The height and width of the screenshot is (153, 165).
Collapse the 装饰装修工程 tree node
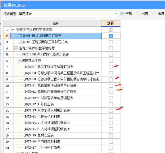coord(19,61)
